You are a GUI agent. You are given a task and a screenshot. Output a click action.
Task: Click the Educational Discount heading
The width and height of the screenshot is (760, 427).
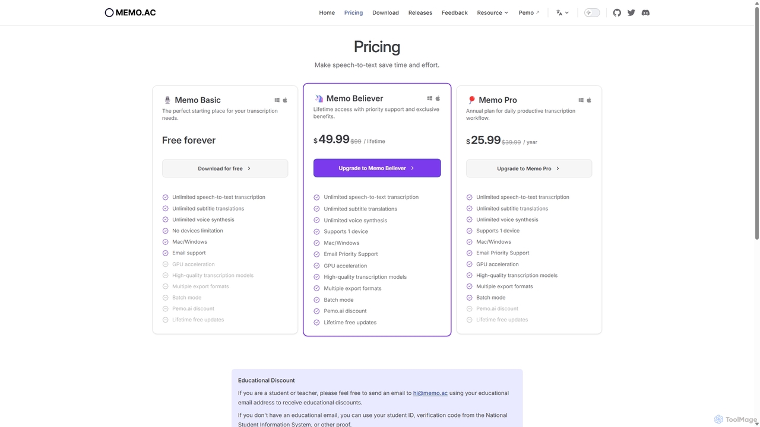267,381
